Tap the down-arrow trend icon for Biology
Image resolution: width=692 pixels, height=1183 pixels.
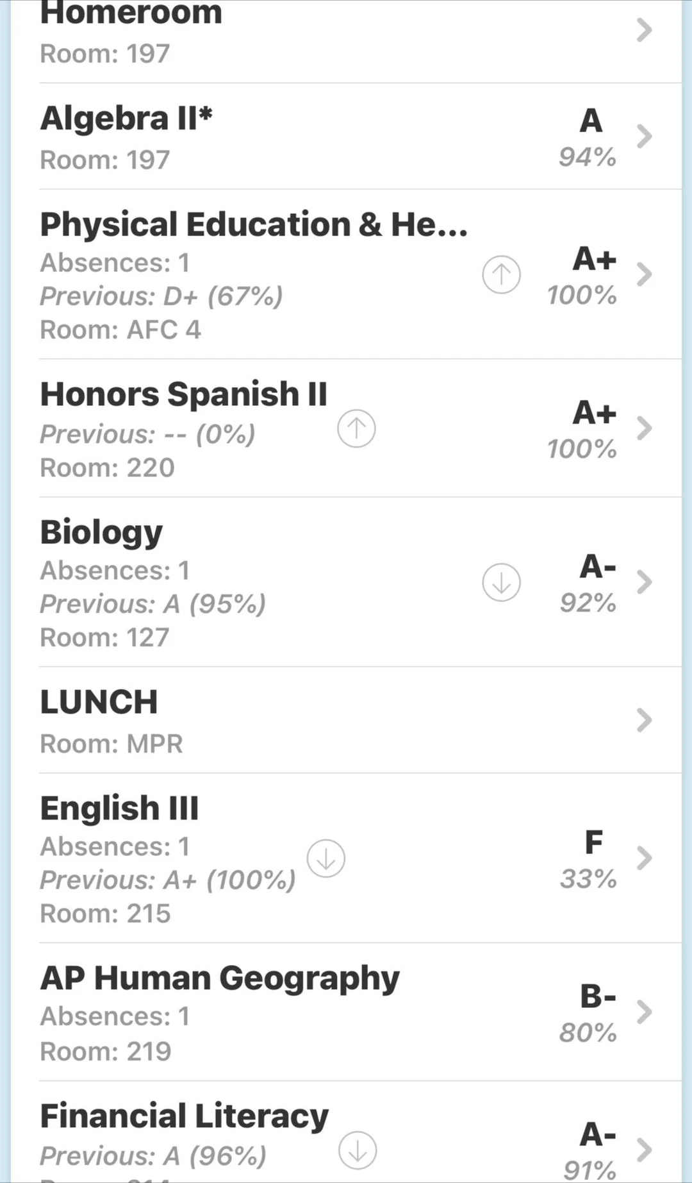(x=501, y=582)
